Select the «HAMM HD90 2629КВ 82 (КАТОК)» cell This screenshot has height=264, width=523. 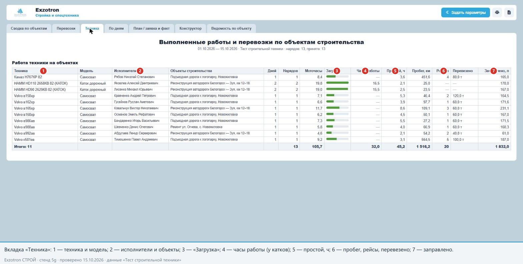[x=45, y=90]
